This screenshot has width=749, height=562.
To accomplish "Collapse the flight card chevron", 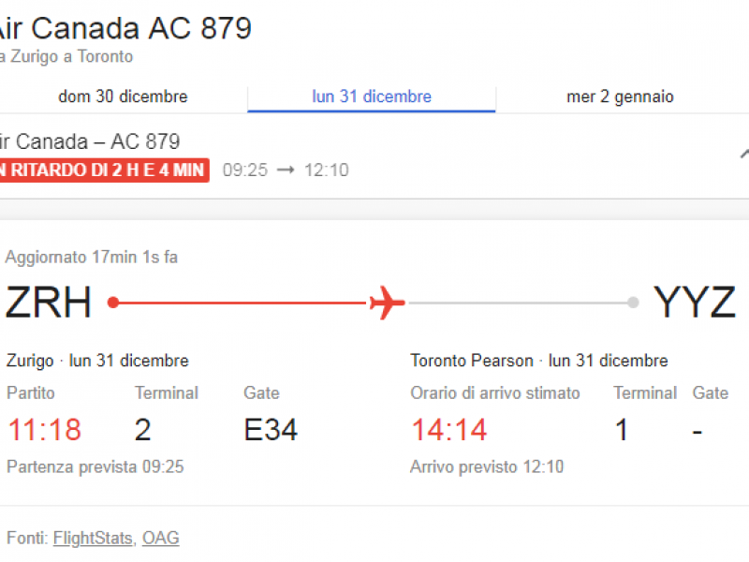I will (x=744, y=154).
